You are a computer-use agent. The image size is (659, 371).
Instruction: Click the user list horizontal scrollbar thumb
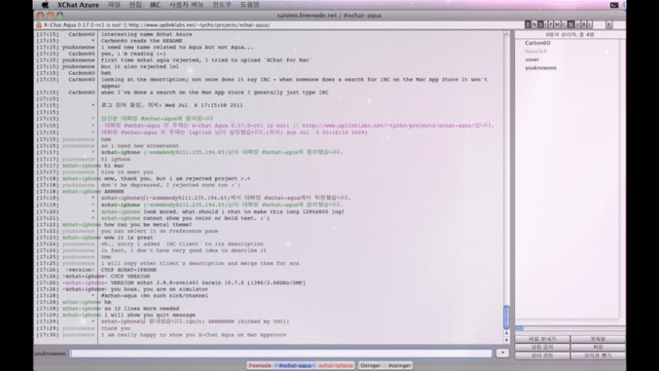[x=520, y=329]
